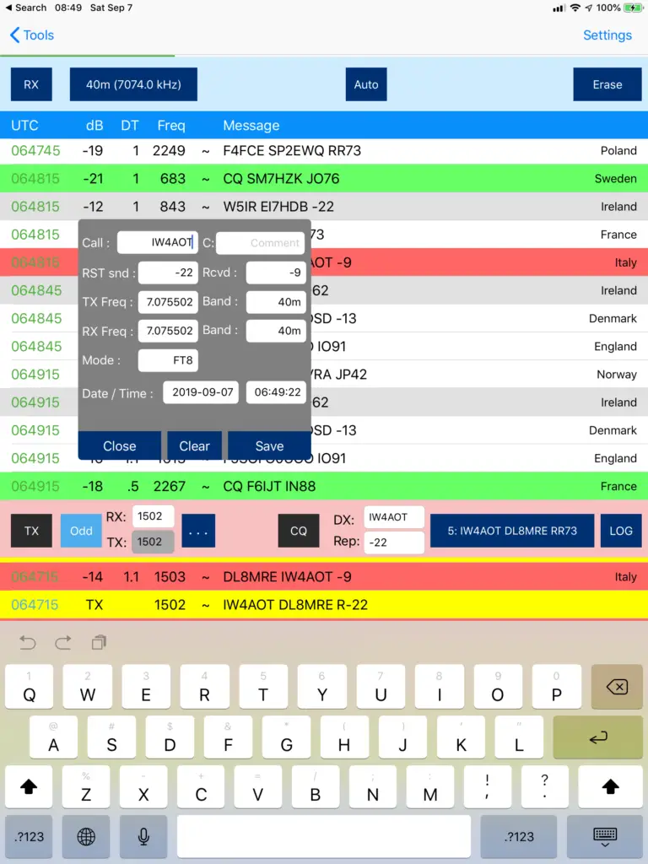Toggle Auto mode
Image resolution: width=648 pixels, height=864 pixels.
(366, 84)
